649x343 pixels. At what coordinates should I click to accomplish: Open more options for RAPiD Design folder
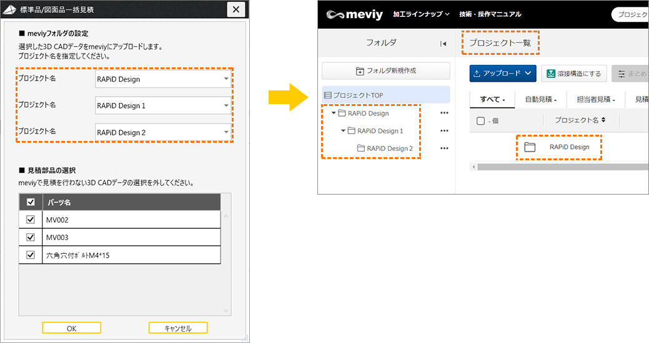point(444,113)
